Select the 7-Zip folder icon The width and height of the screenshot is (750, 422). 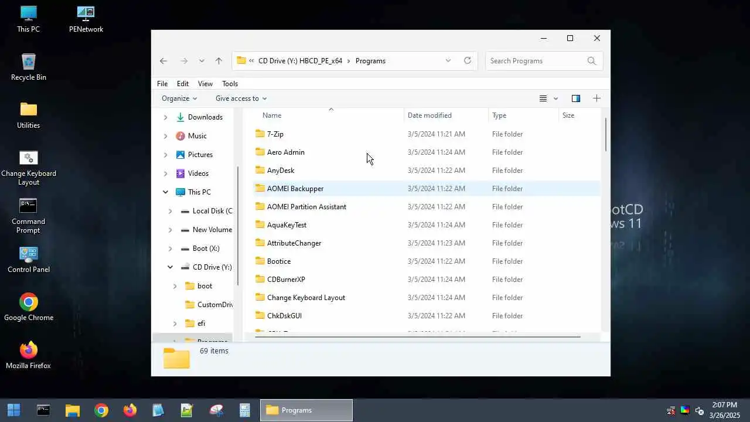pyautogui.click(x=260, y=134)
